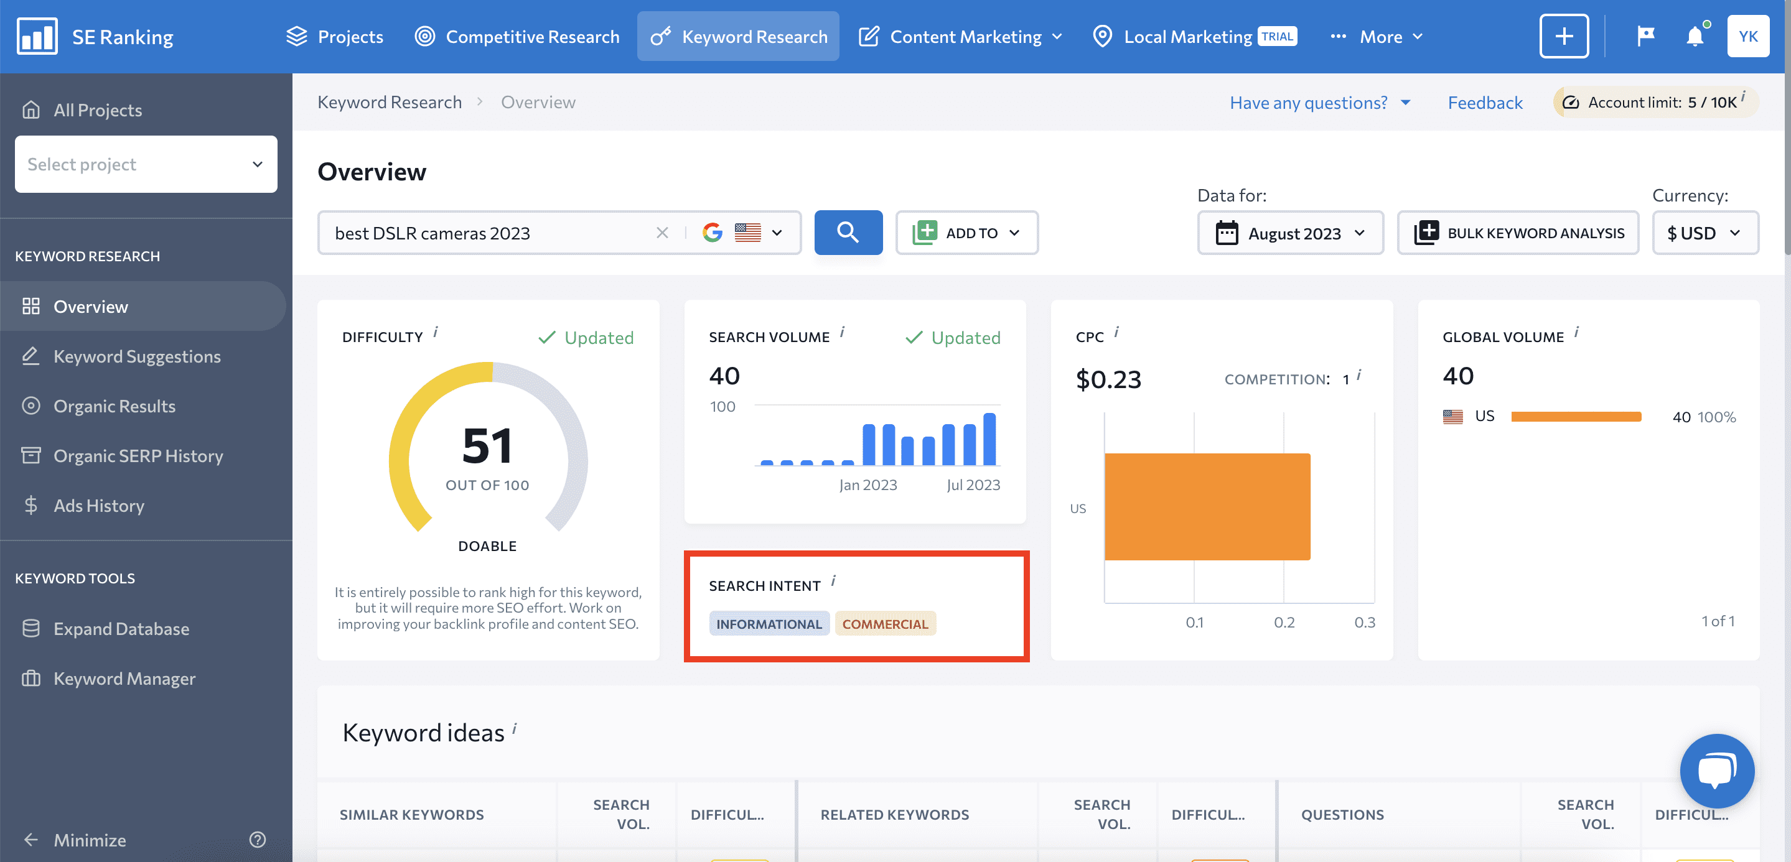This screenshot has width=1791, height=862.
Task: Open the flag icon in header
Action: [x=1645, y=36]
